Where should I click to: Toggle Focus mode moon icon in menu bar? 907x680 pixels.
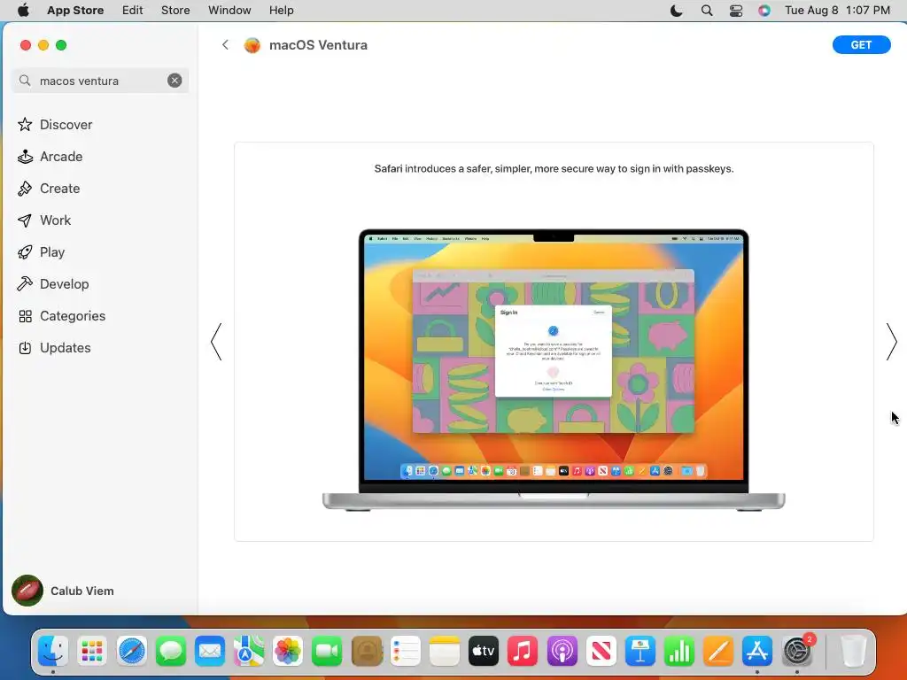pyautogui.click(x=676, y=11)
